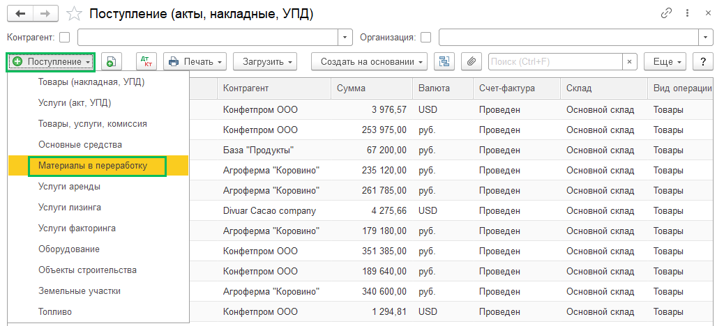Image resolution: width=724 pixels, height=326 pixels.
Task: Enable the Контрагент filter checkbox
Action: pos(65,37)
